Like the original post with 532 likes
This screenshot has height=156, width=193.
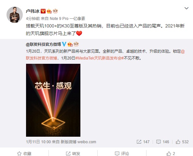(182, 142)
